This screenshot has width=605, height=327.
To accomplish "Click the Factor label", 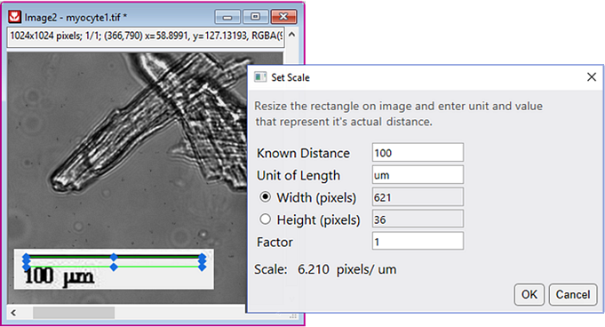I will (x=275, y=242).
